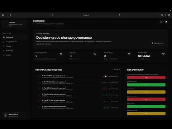
Task: Click the HaLoop Admin avatar circle
Action: [5, 115]
